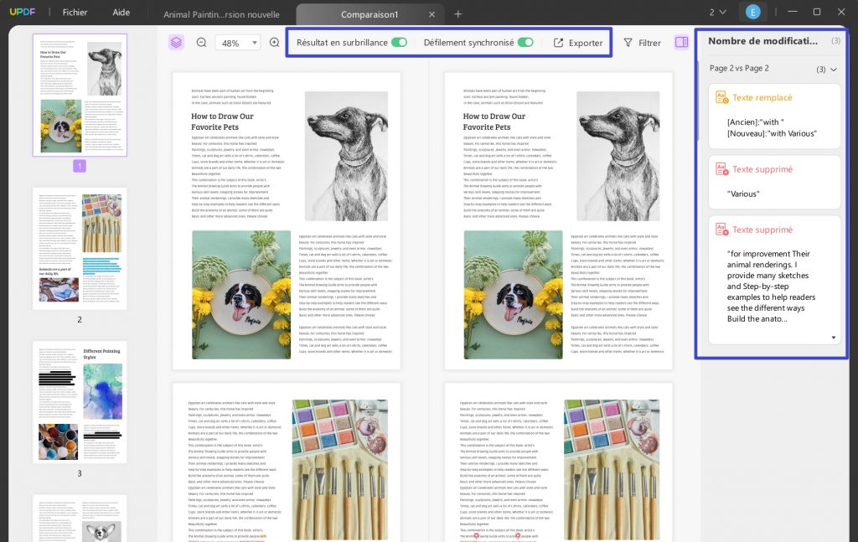
Task: Click the Exporter button
Action: pyautogui.click(x=578, y=44)
